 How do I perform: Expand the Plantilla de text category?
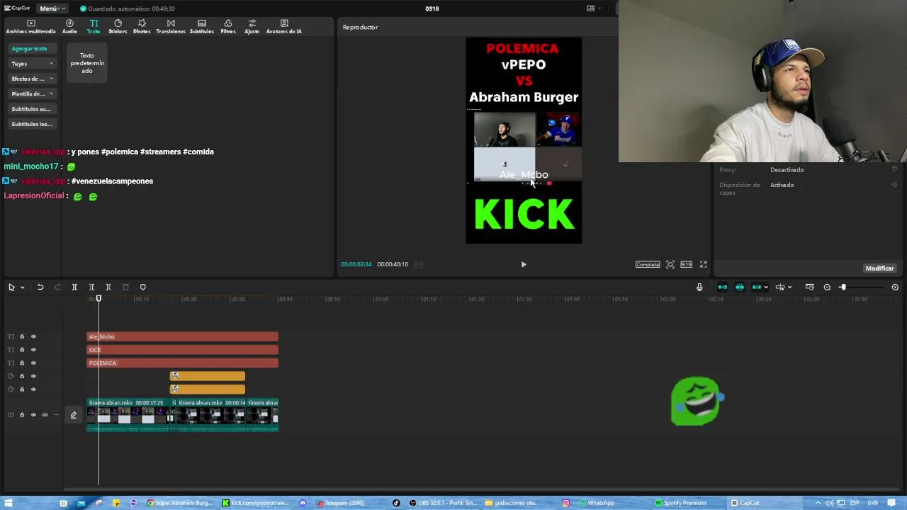(x=32, y=93)
